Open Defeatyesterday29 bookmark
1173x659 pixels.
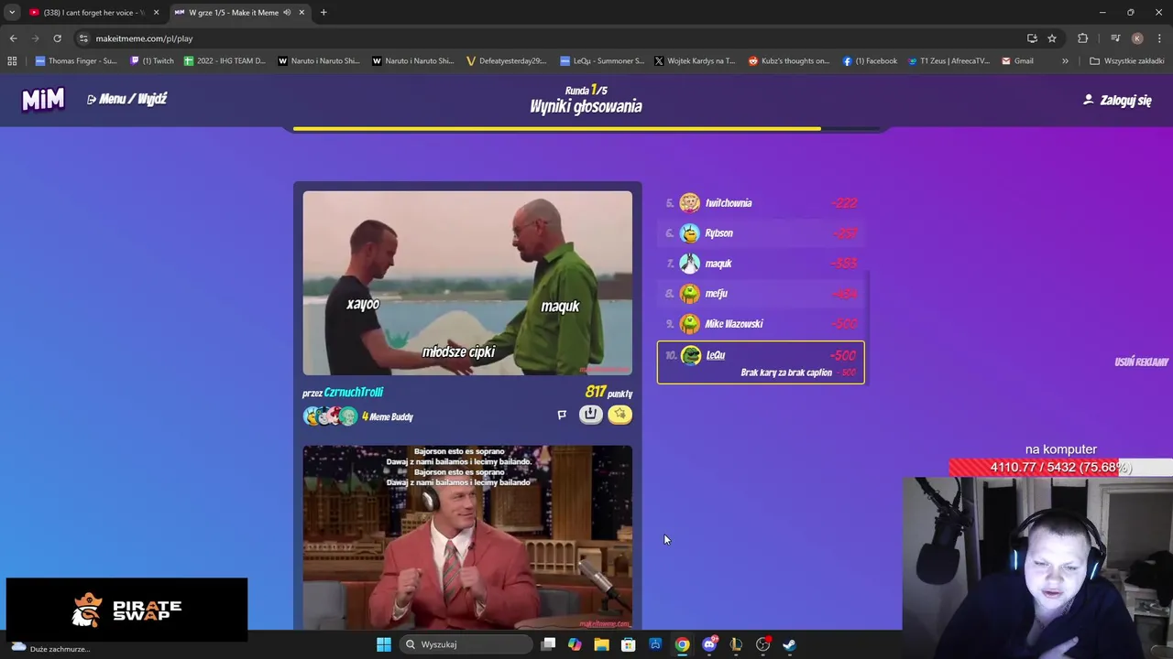pyautogui.click(x=506, y=61)
